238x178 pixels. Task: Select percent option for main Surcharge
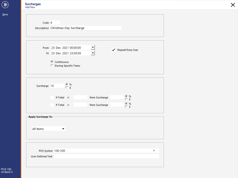[x=67, y=85]
